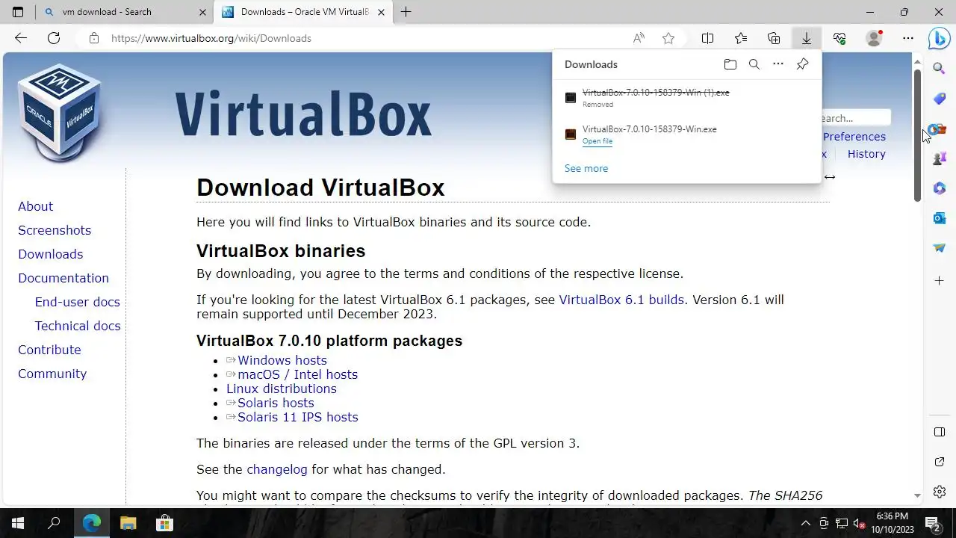Open Technical docs link

[x=78, y=326]
